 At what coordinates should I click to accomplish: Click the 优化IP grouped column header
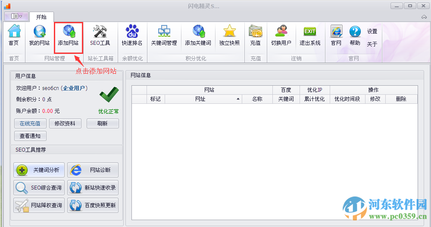pos(315,90)
